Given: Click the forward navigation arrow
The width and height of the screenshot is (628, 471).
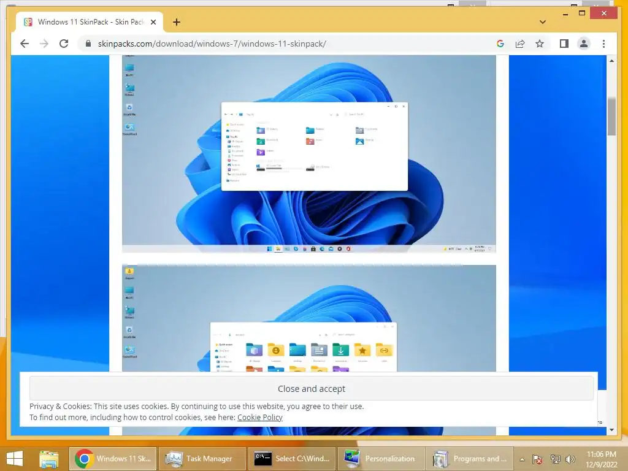Looking at the screenshot, I should (x=44, y=44).
